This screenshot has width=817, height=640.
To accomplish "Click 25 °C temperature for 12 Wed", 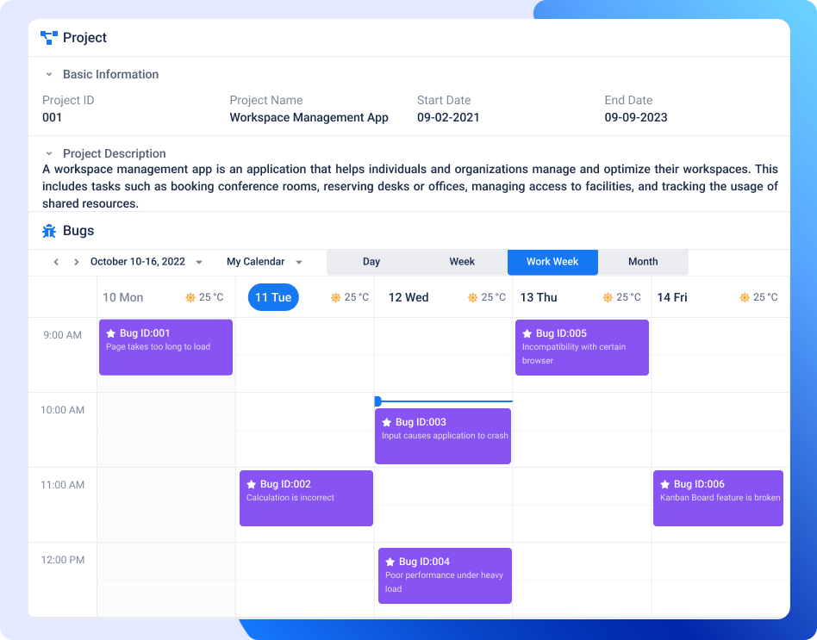I will pos(494,297).
